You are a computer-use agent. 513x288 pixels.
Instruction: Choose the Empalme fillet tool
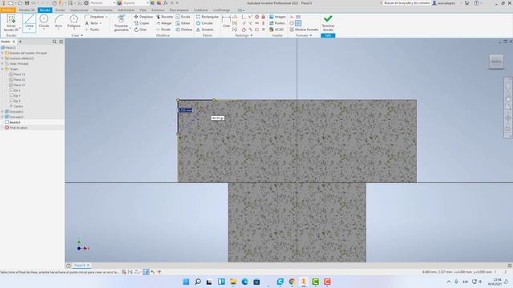point(95,17)
